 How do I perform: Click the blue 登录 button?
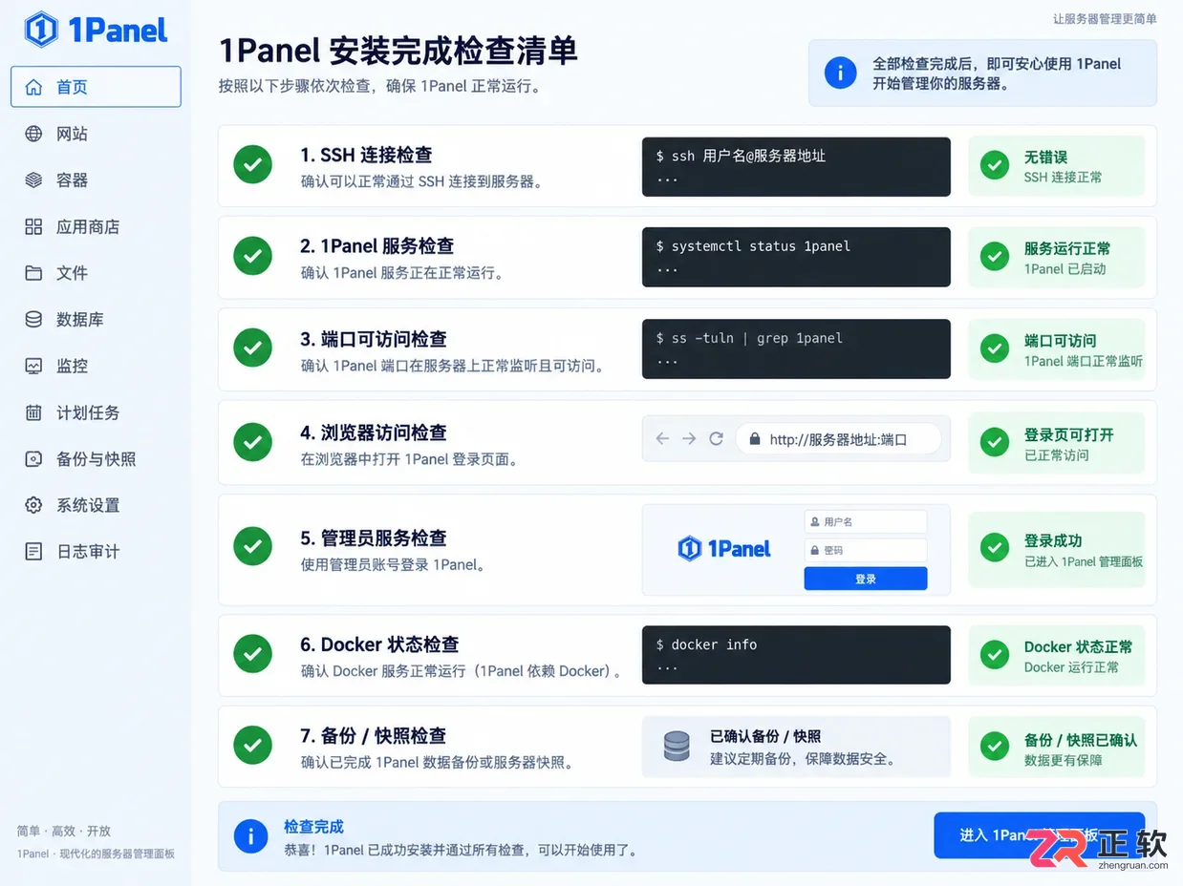pyautogui.click(x=866, y=579)
